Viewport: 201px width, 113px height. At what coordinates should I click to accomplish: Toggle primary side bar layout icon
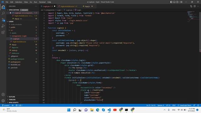pyautogui.click(x=171, y=2)
